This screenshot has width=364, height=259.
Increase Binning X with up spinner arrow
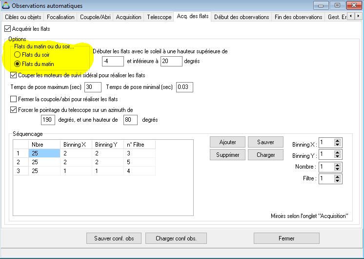338,140
